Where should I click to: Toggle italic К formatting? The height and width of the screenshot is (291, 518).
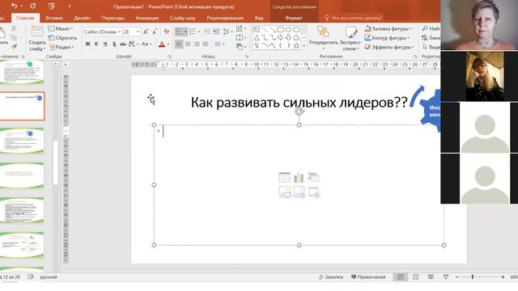click(96, 44)
